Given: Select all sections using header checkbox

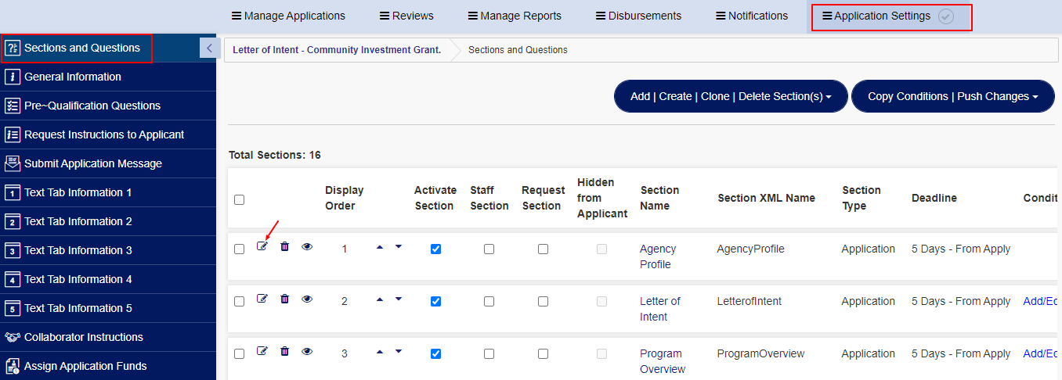Looking at the screenshot, I should point(239,200).
